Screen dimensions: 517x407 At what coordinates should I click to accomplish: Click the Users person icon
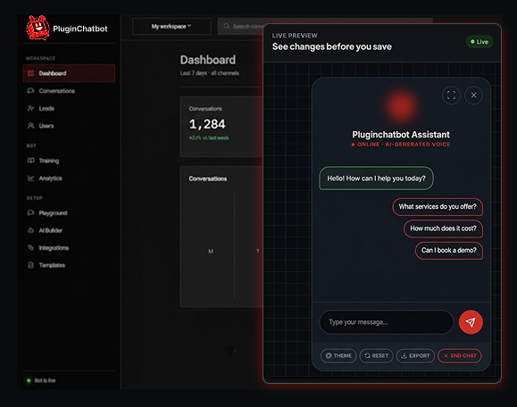pos(31,126)
